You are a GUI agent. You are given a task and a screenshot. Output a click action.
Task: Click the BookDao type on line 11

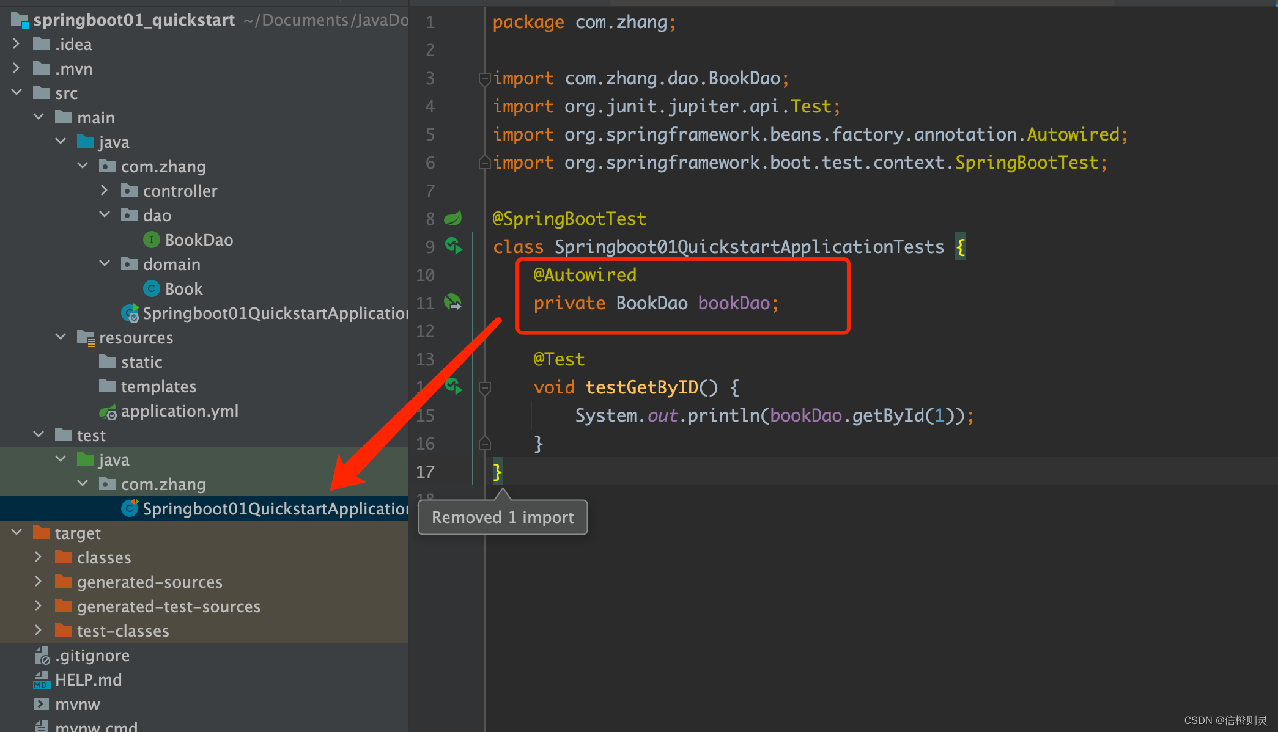652,303
